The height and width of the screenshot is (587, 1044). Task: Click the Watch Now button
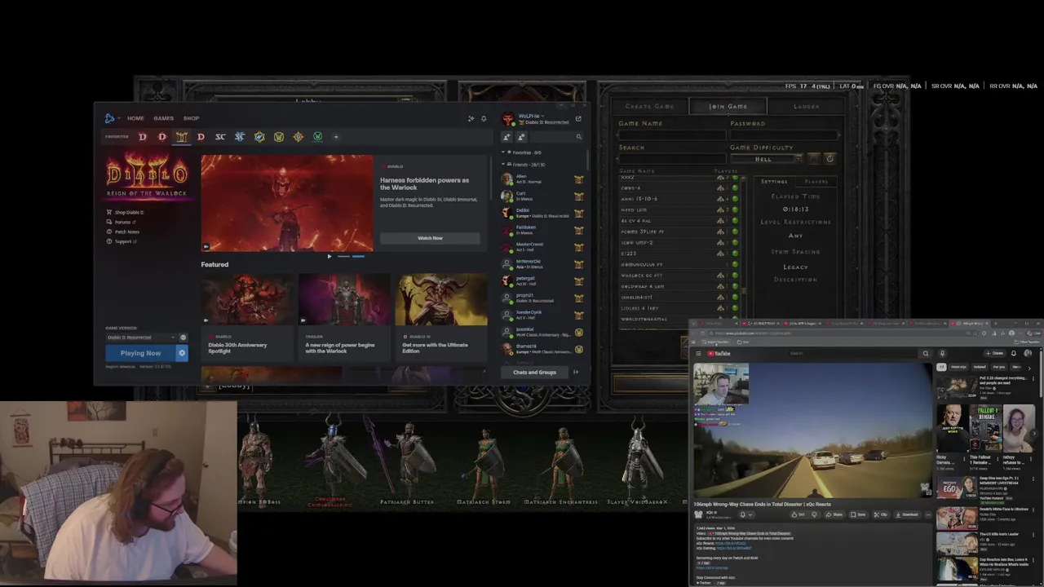(430, 238)
